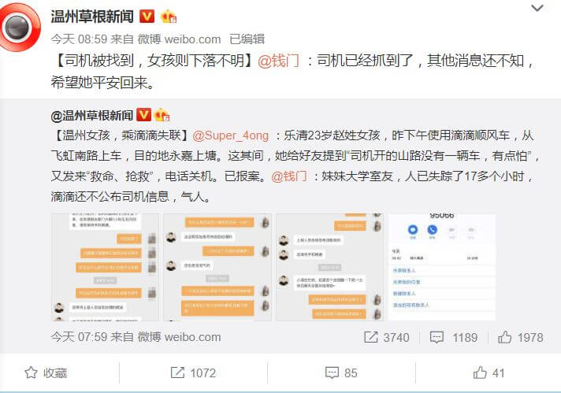Repost this post with 1072 reposts
Viewport: 561px width, 393px height.
click(193, 373)
